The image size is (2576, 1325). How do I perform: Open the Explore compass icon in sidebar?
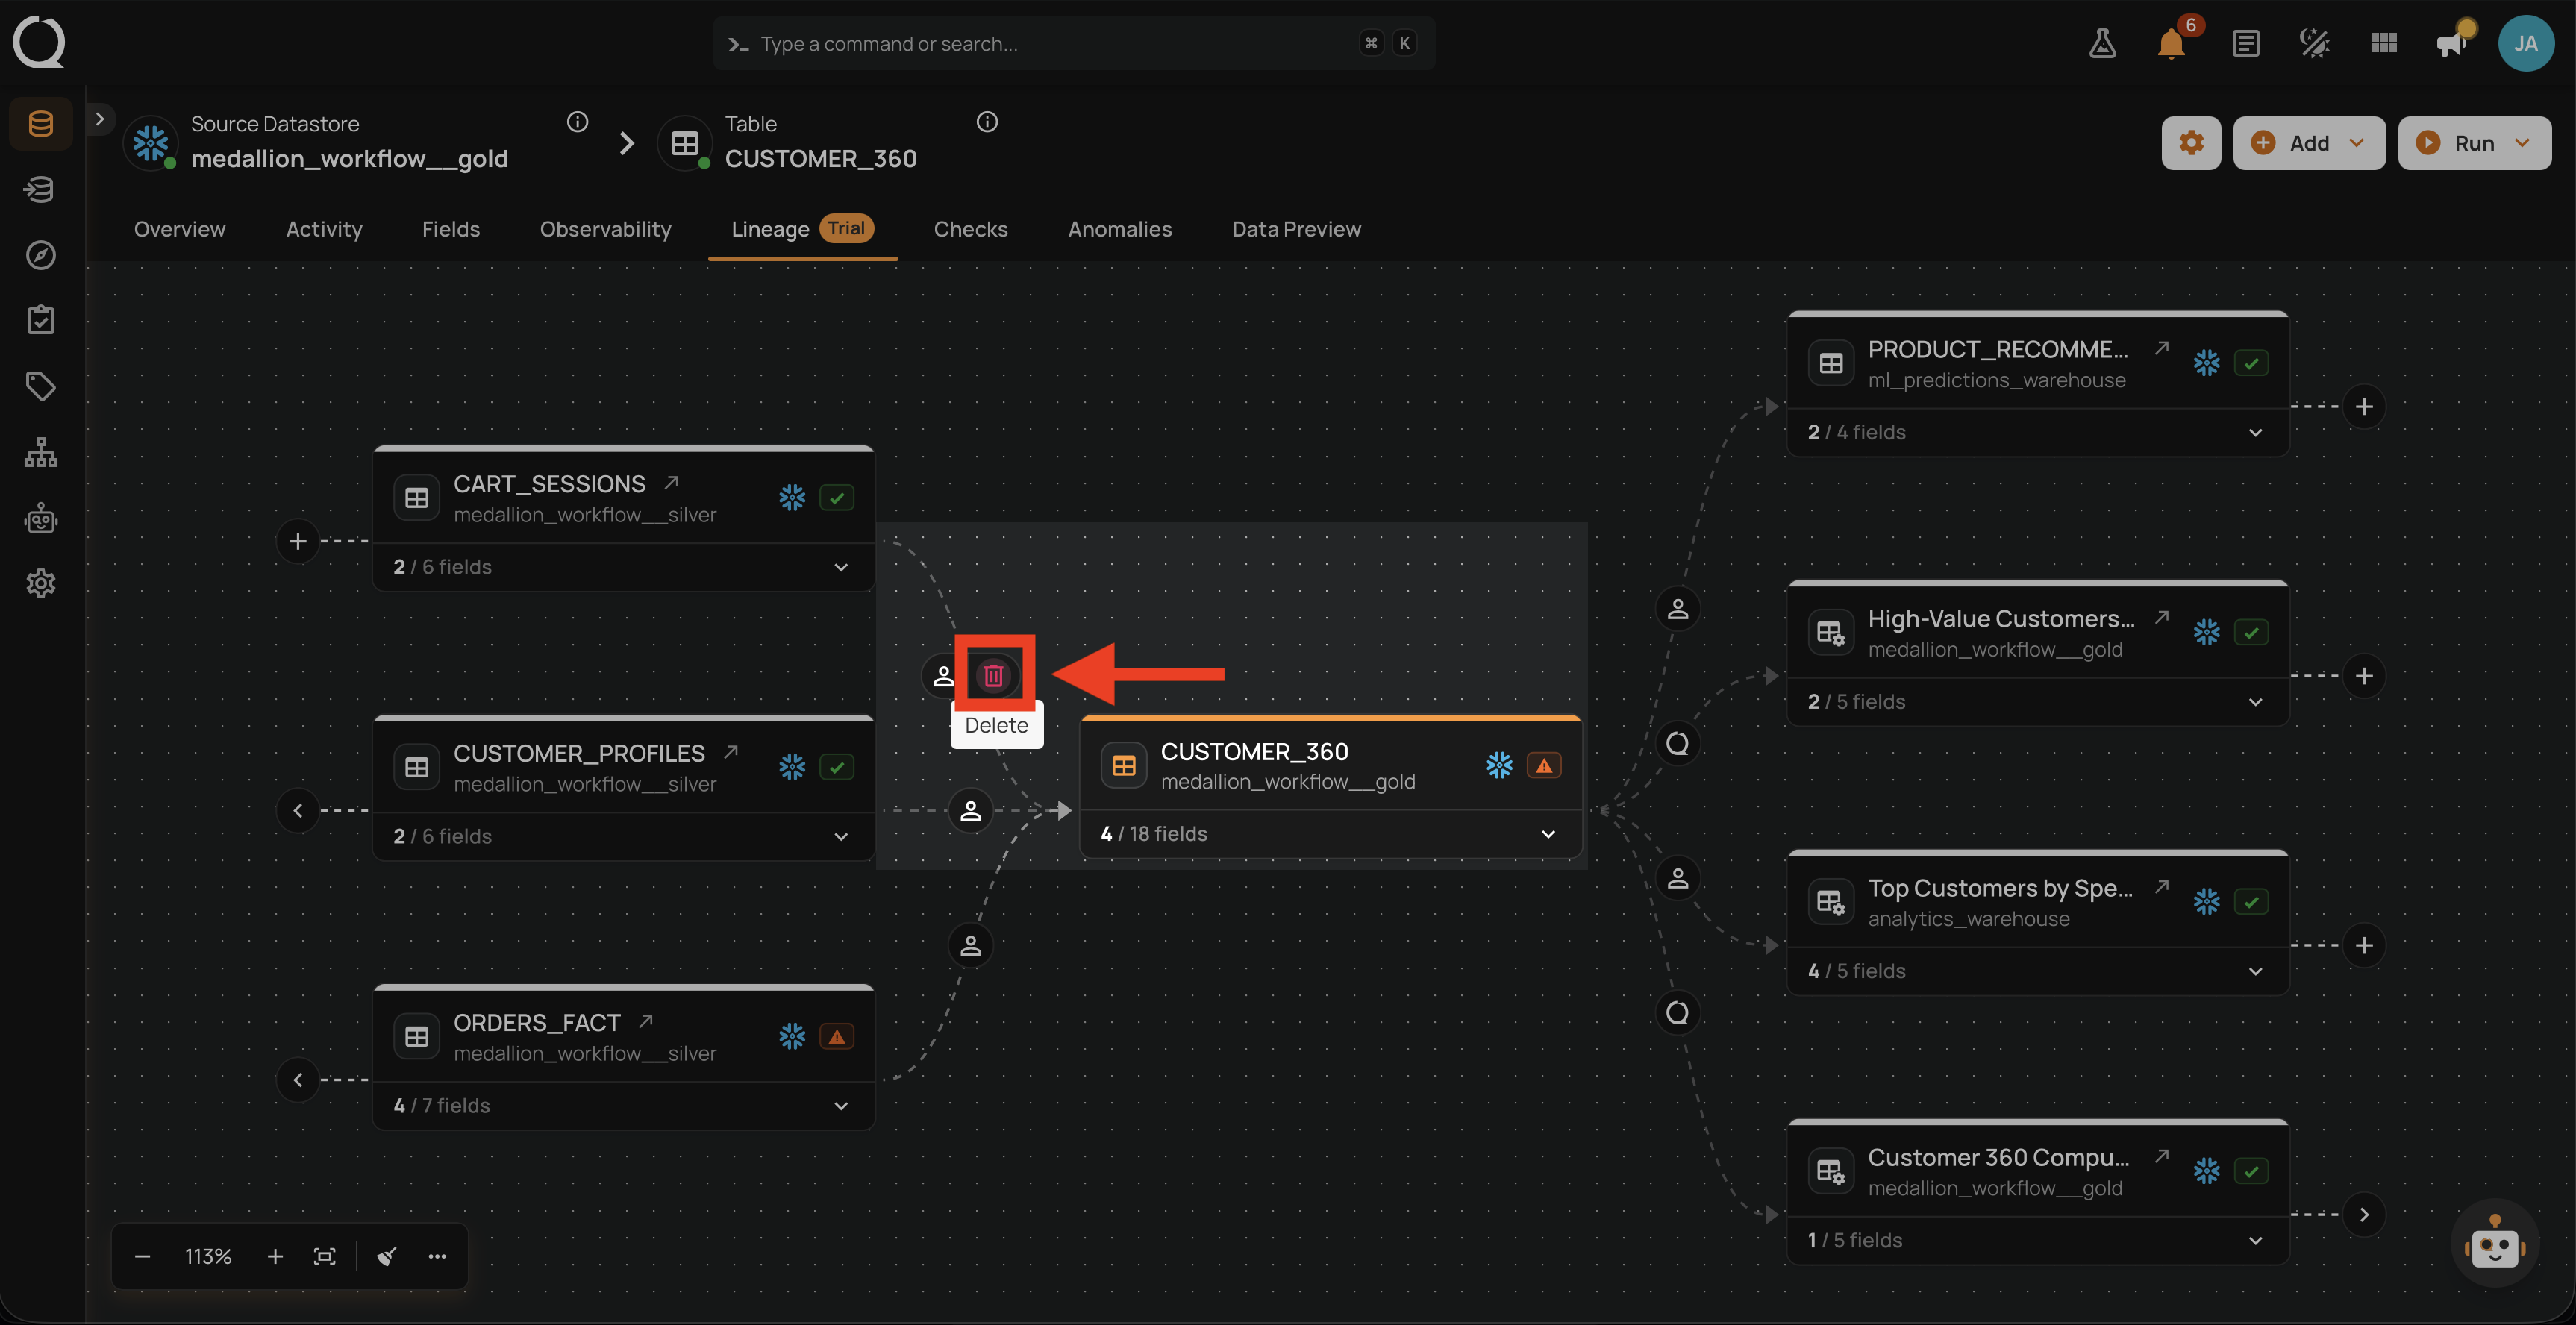click(x=40, y=255)
